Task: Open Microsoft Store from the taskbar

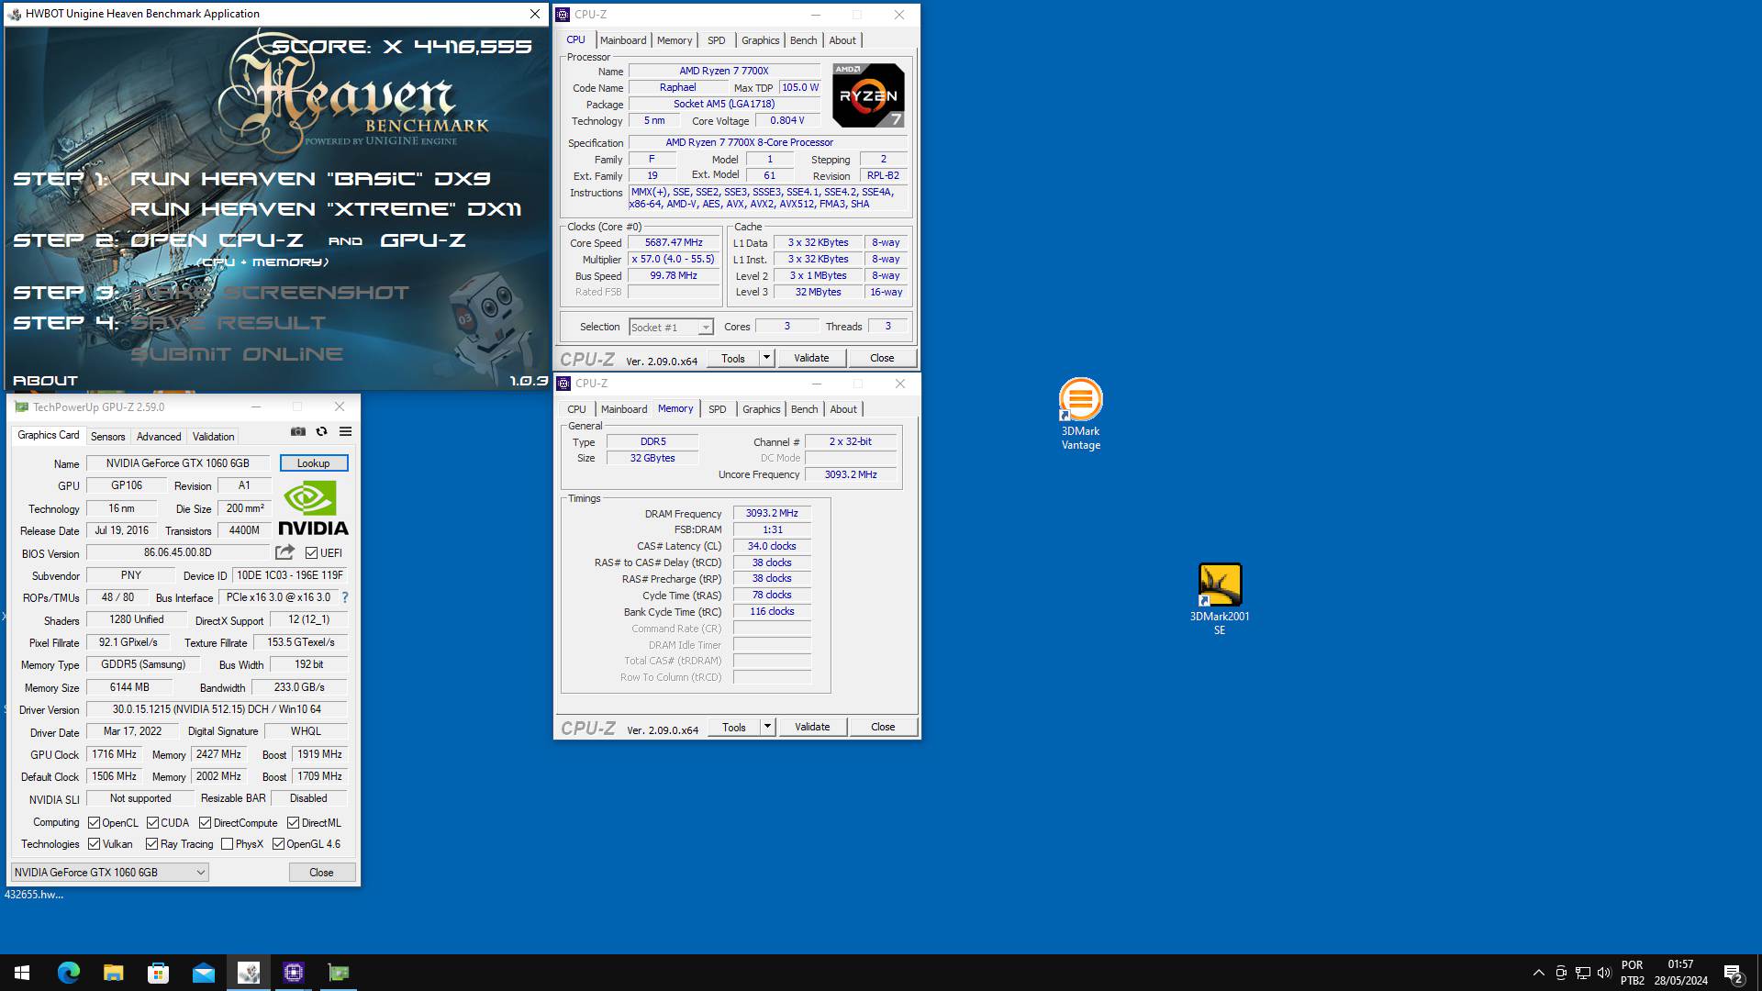Action: pyautogui.click(x=158, y=973)
